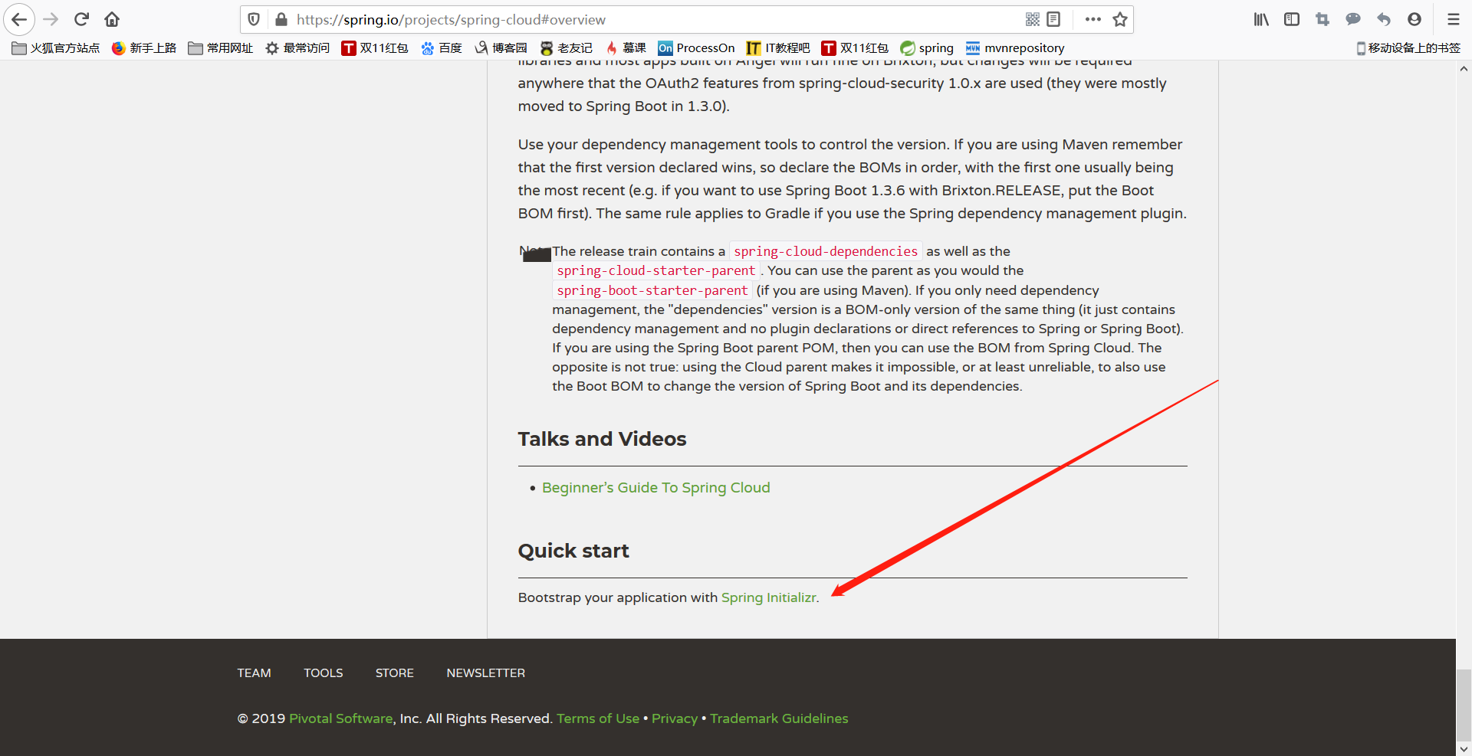This screenshot has width=1472, height=756.
Task: Click the Talks and Videos heading
Action: (x=602, y=439)
